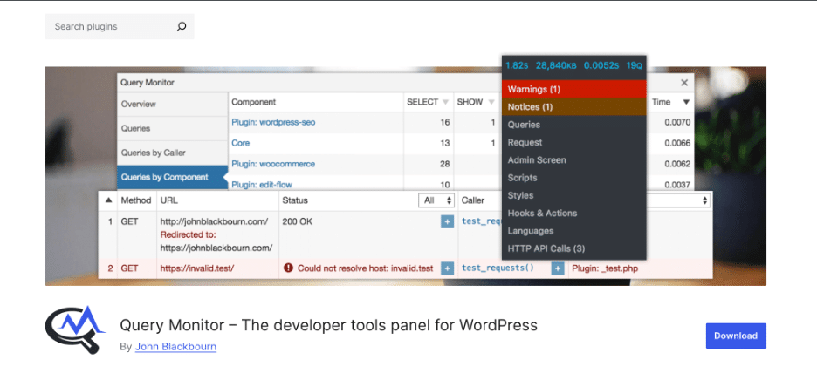817x380 pixels.
Task: Choose Scripts in the dark menu
Action: click(573, 178)
